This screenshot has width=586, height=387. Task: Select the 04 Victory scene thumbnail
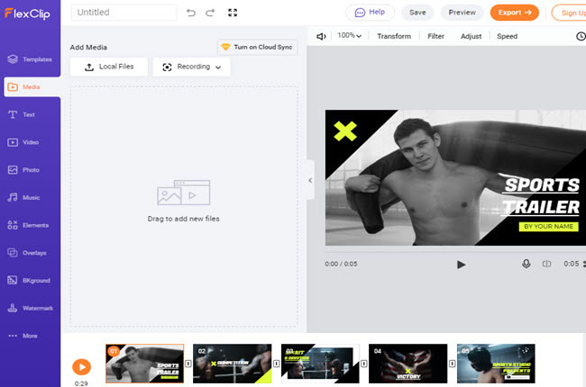point(408,364)
